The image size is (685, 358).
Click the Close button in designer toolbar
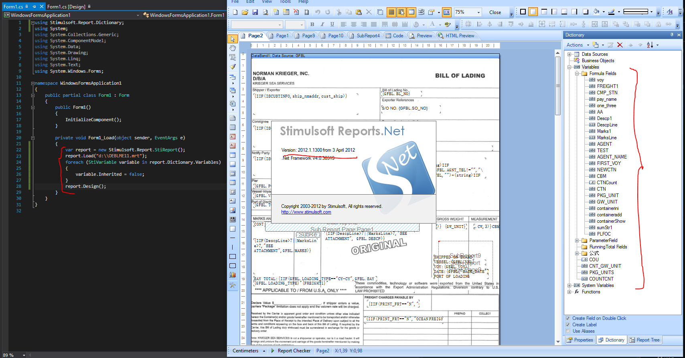(495, 12)
